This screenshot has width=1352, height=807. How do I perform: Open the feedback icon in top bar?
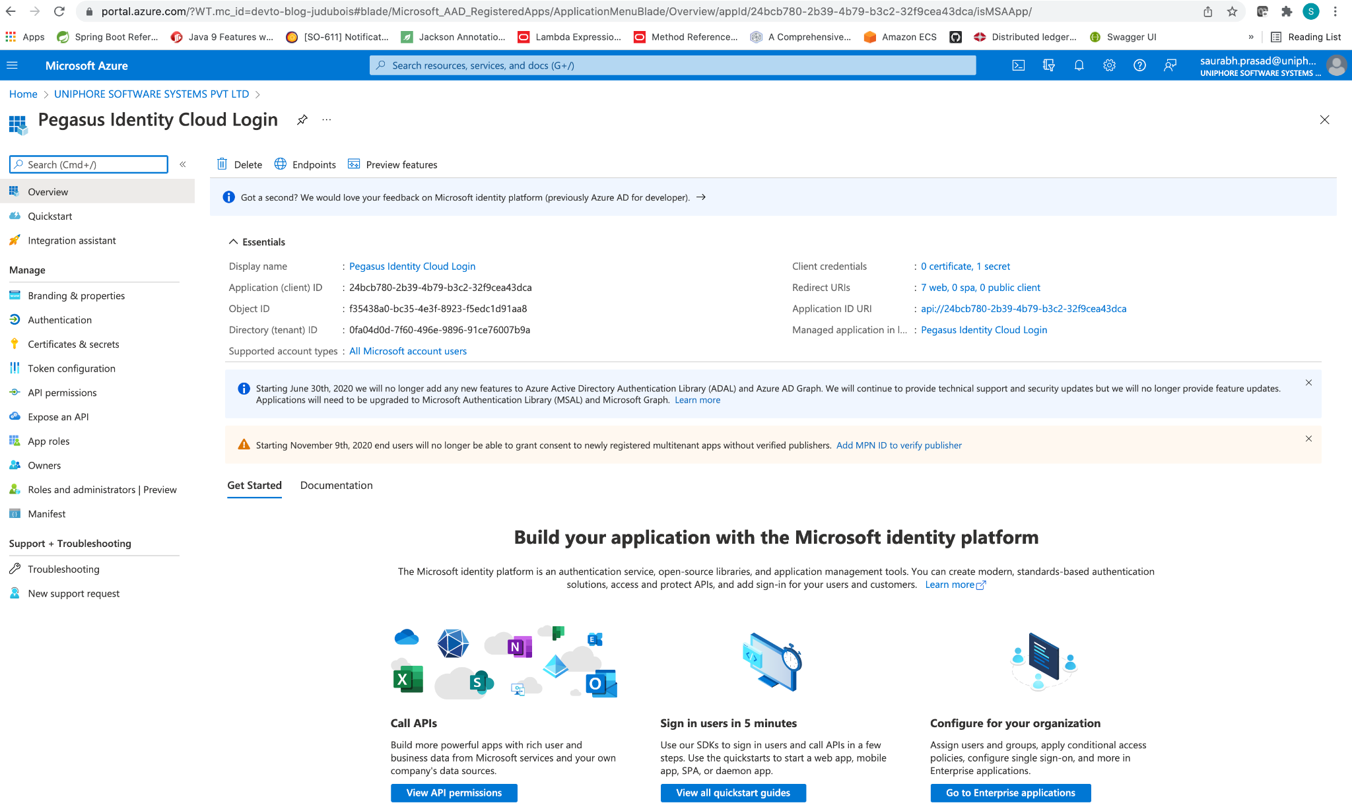(x=1170, y=65)
